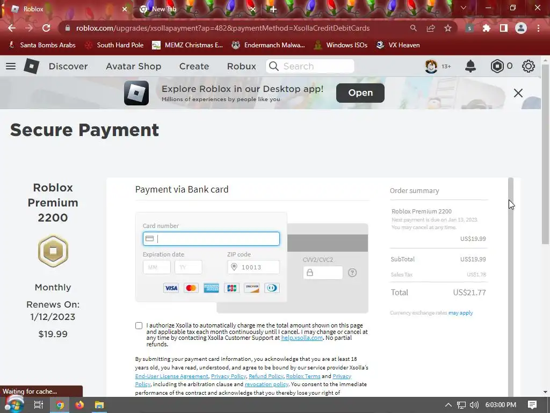The image size is (550, 413).
Task: Open Firefox from the taskbar
Action: [79, 405]
